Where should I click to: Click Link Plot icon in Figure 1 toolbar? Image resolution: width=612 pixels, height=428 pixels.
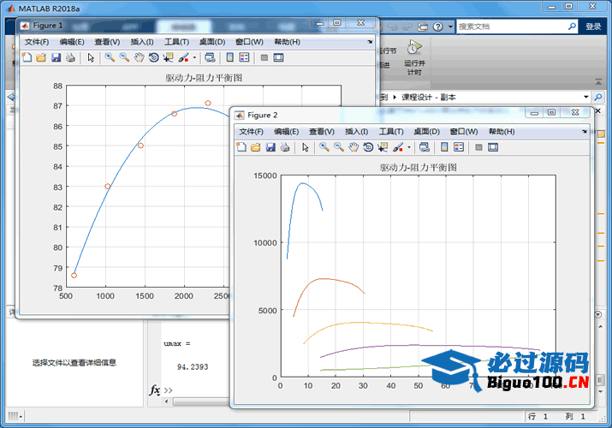click(210, 57)
